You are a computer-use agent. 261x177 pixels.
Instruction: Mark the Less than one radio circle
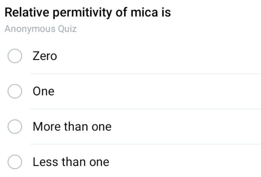15,162
